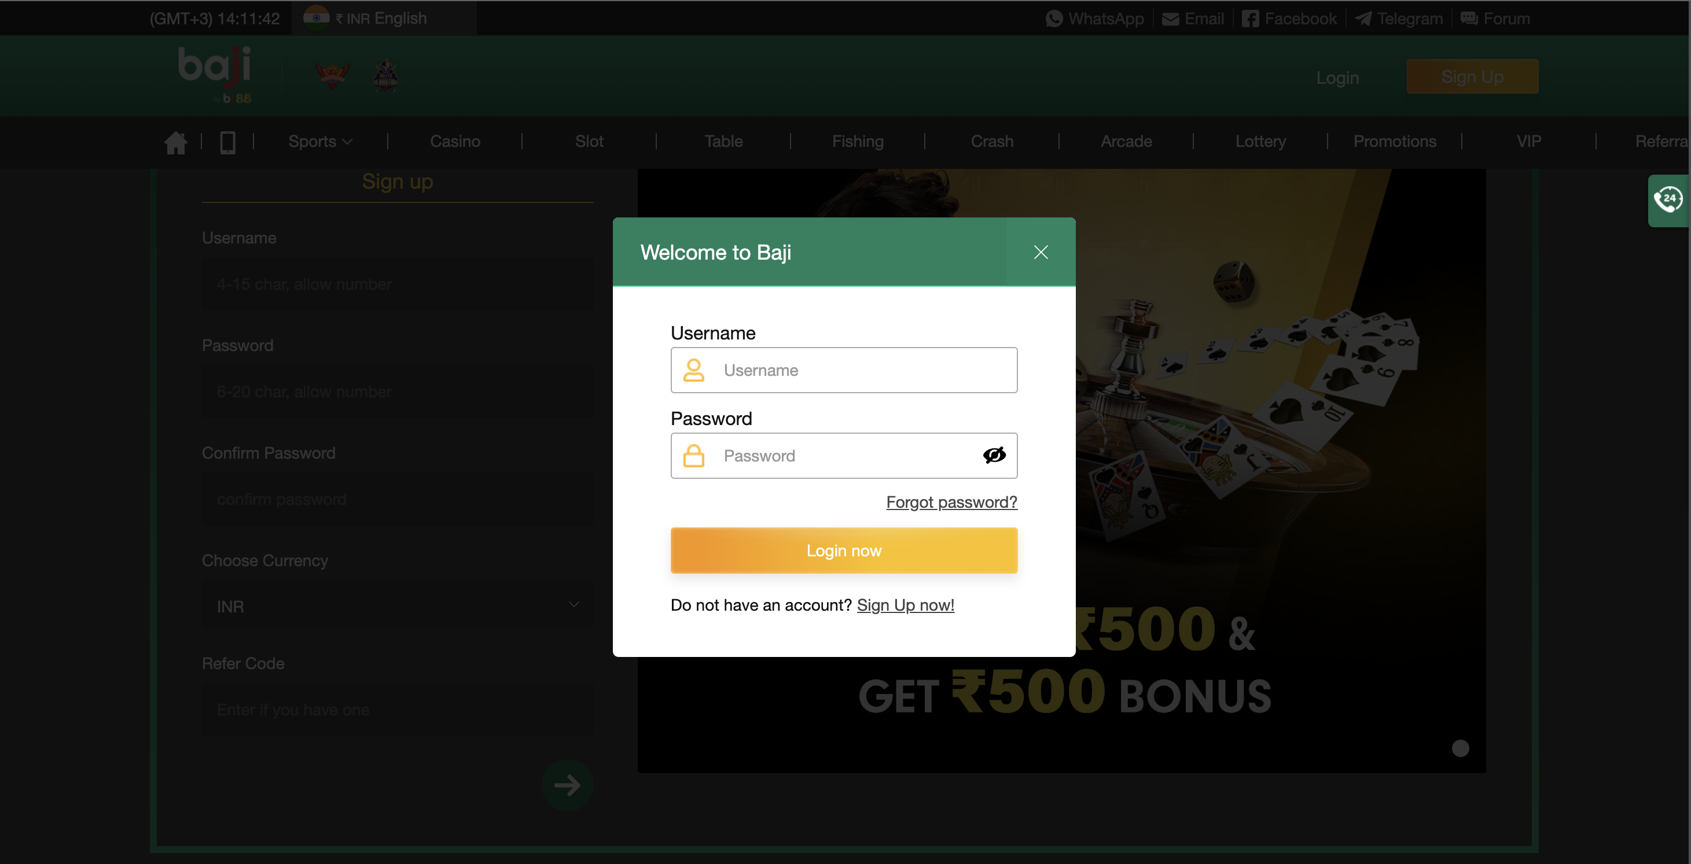This screenshot has height=864, width=1691.
Task: Toggle password visibility eye icon
Action: [993, 455]
